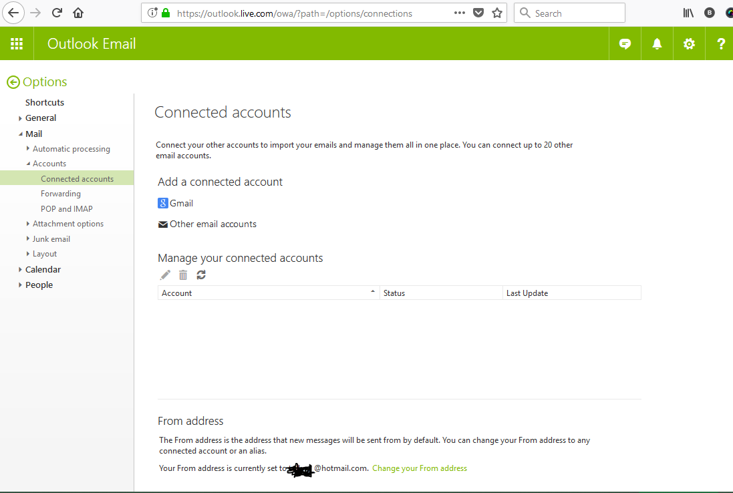Open page actions three-dot menu
This screenshot has height=493, width=733.
click(460, 13)
